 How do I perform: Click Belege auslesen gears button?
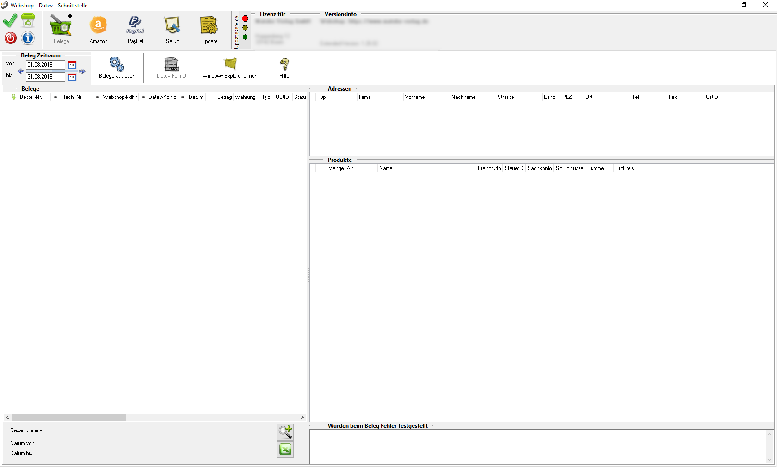(x=117, y=68)
